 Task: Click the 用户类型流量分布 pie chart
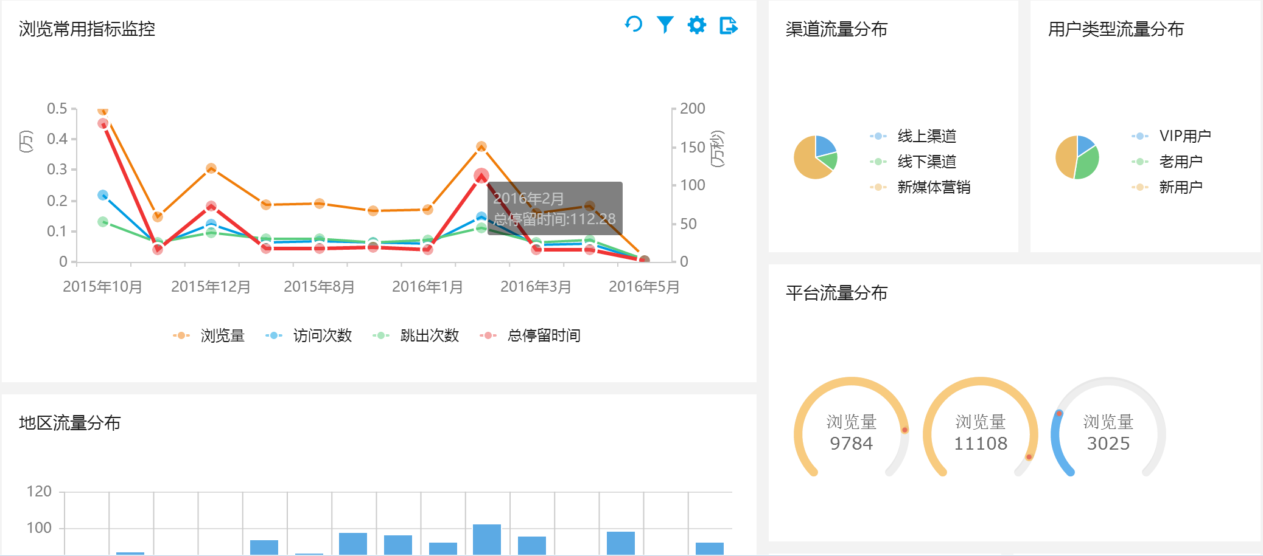coord(1077,157)
